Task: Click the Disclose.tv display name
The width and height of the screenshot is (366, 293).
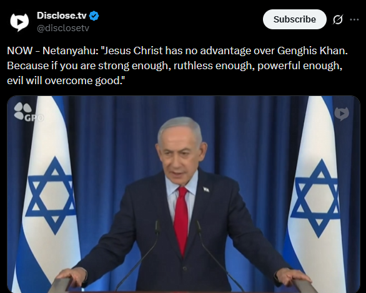Action: (62, 16)
